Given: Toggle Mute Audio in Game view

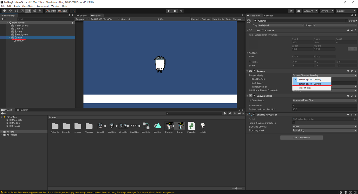Looking at the screenshot, I should (x=218, y=19).
